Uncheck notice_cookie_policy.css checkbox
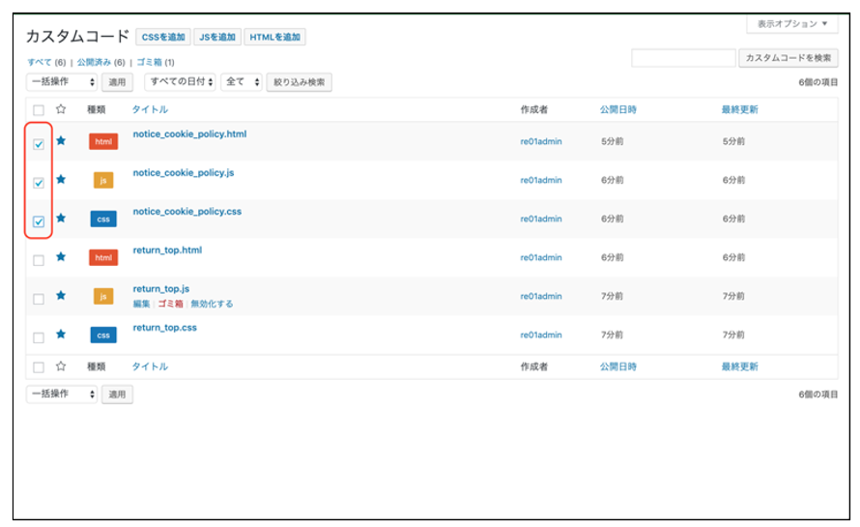860x527 pixels. [39, 221]
